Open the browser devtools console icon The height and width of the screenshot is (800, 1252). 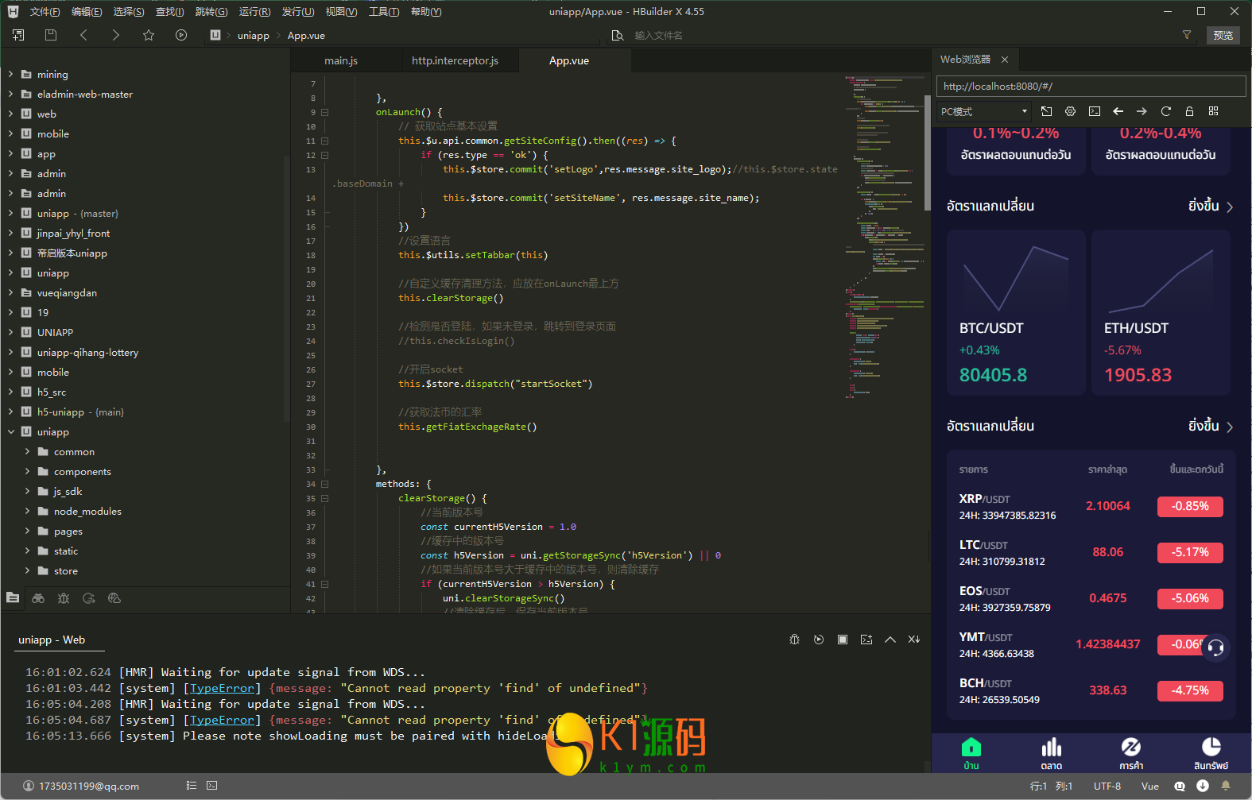(x=1095, y=111)
